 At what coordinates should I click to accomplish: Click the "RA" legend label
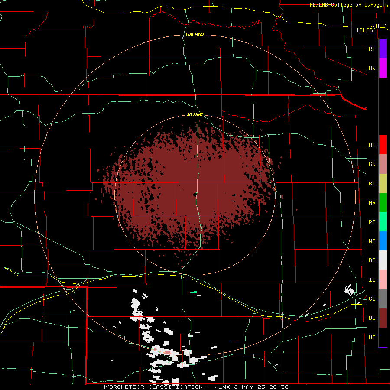coord(372,222)
